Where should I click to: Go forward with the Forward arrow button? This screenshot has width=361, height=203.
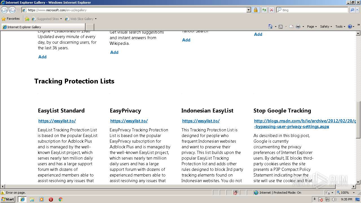(x=12, y=10)
